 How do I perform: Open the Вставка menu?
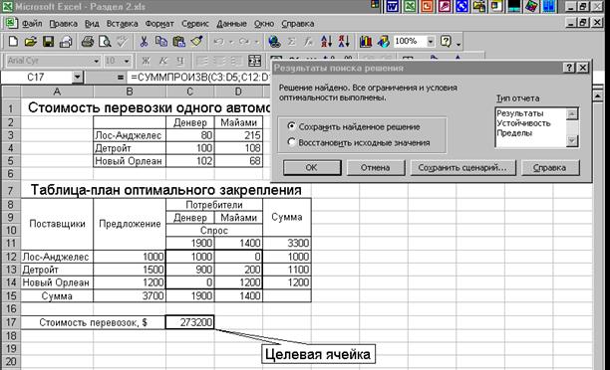tap(123, 24)
